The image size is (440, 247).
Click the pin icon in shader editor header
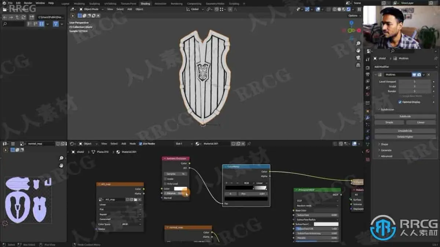249,143
